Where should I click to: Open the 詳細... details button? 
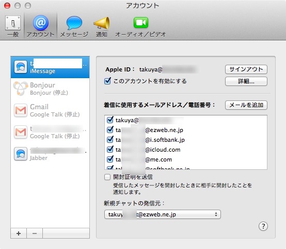[x=246, y=81]
